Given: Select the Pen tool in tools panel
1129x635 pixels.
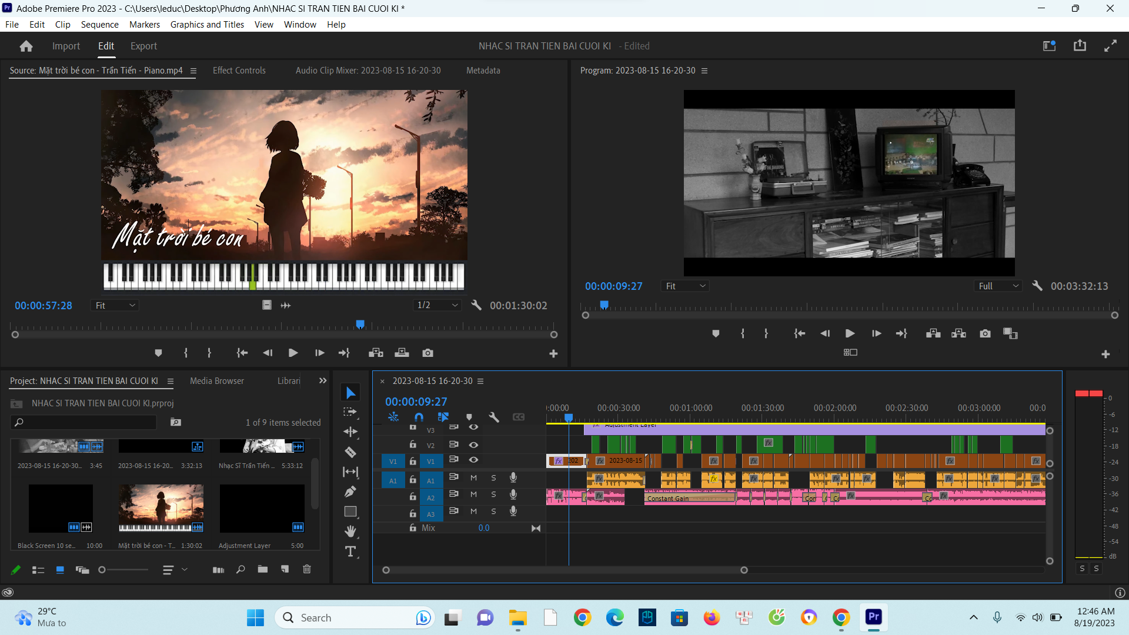Looking at the screenshot, I should click(350, 492).
